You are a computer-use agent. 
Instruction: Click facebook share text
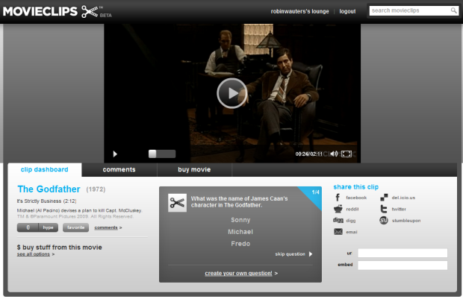point(356,198)
